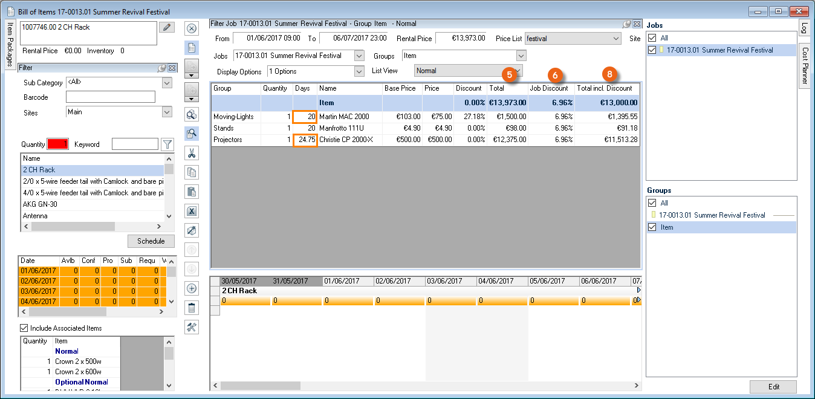Open the Item Packages side tab
This screenshot has width=815, height=399.
click(x=10, y=44)
